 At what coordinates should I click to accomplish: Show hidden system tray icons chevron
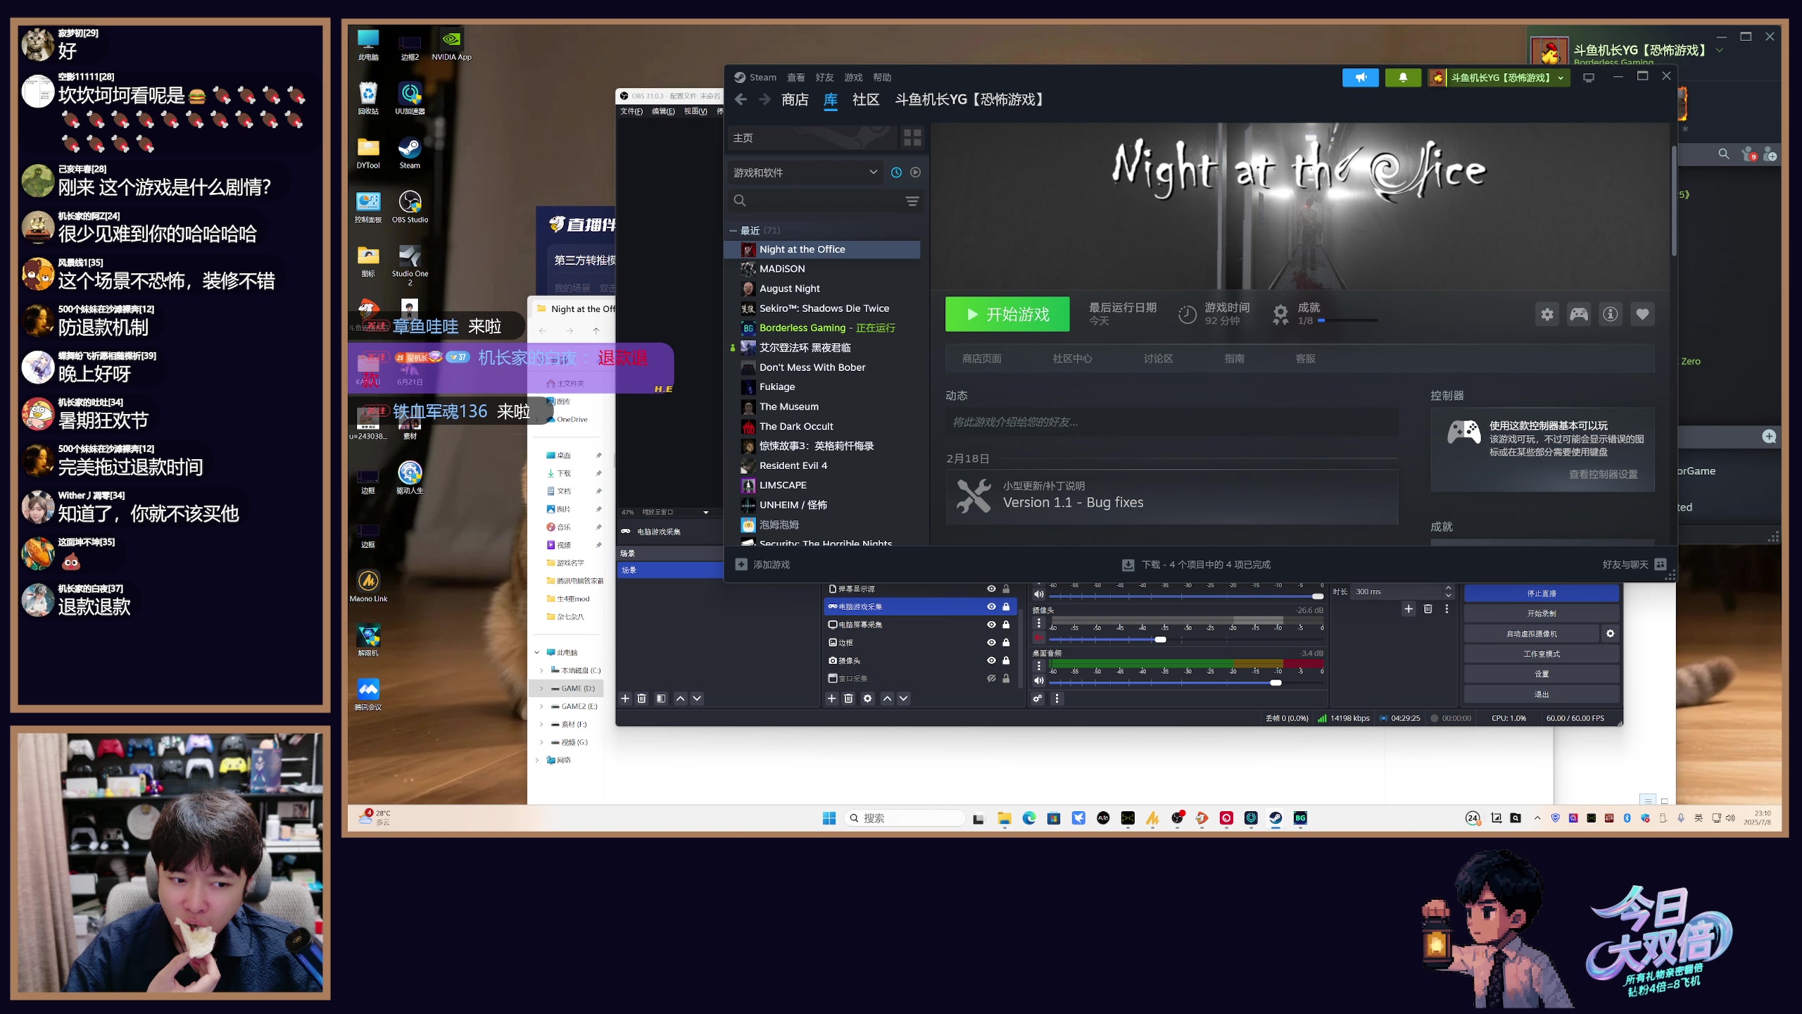coord(1537,818)
